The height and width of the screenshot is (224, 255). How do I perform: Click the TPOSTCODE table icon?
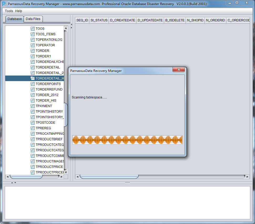[x=33, y=123]
